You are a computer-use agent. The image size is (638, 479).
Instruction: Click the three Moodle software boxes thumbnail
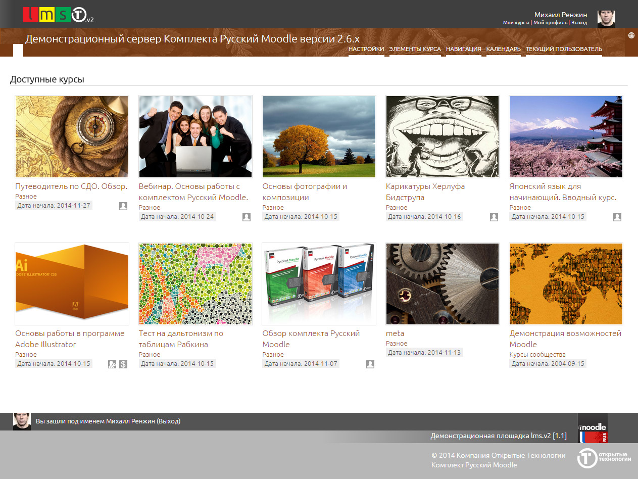pos(319,283)
